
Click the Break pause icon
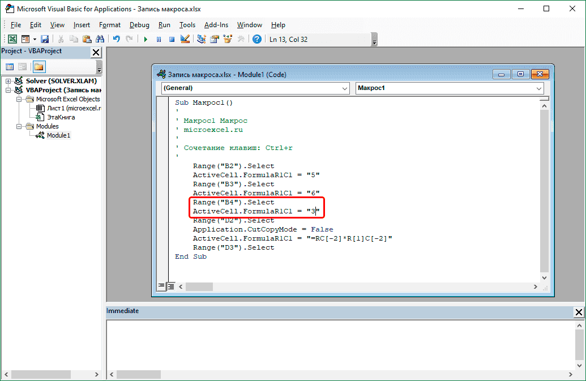[x=159, y=39]
